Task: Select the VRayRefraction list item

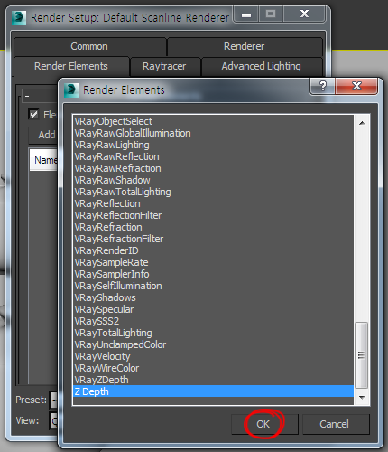Action: pos(213,227)
